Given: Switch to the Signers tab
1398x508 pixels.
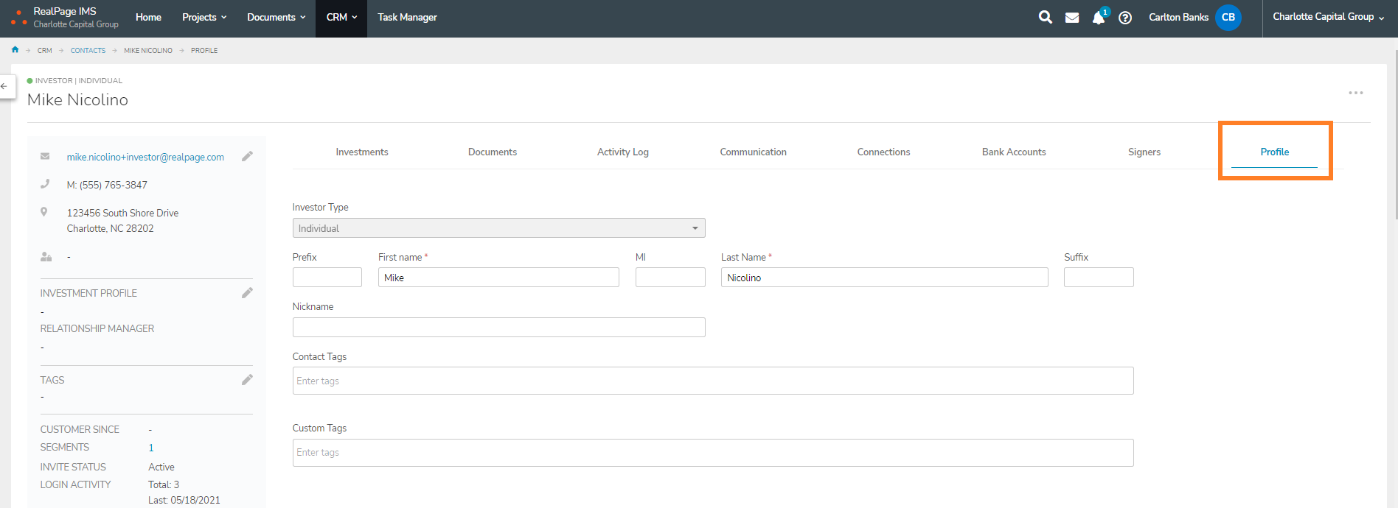Looking at the screenshot, I should point(1144,152).
